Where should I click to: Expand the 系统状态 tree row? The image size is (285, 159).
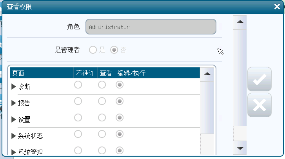pyautogui.click(x=14, y=136)
